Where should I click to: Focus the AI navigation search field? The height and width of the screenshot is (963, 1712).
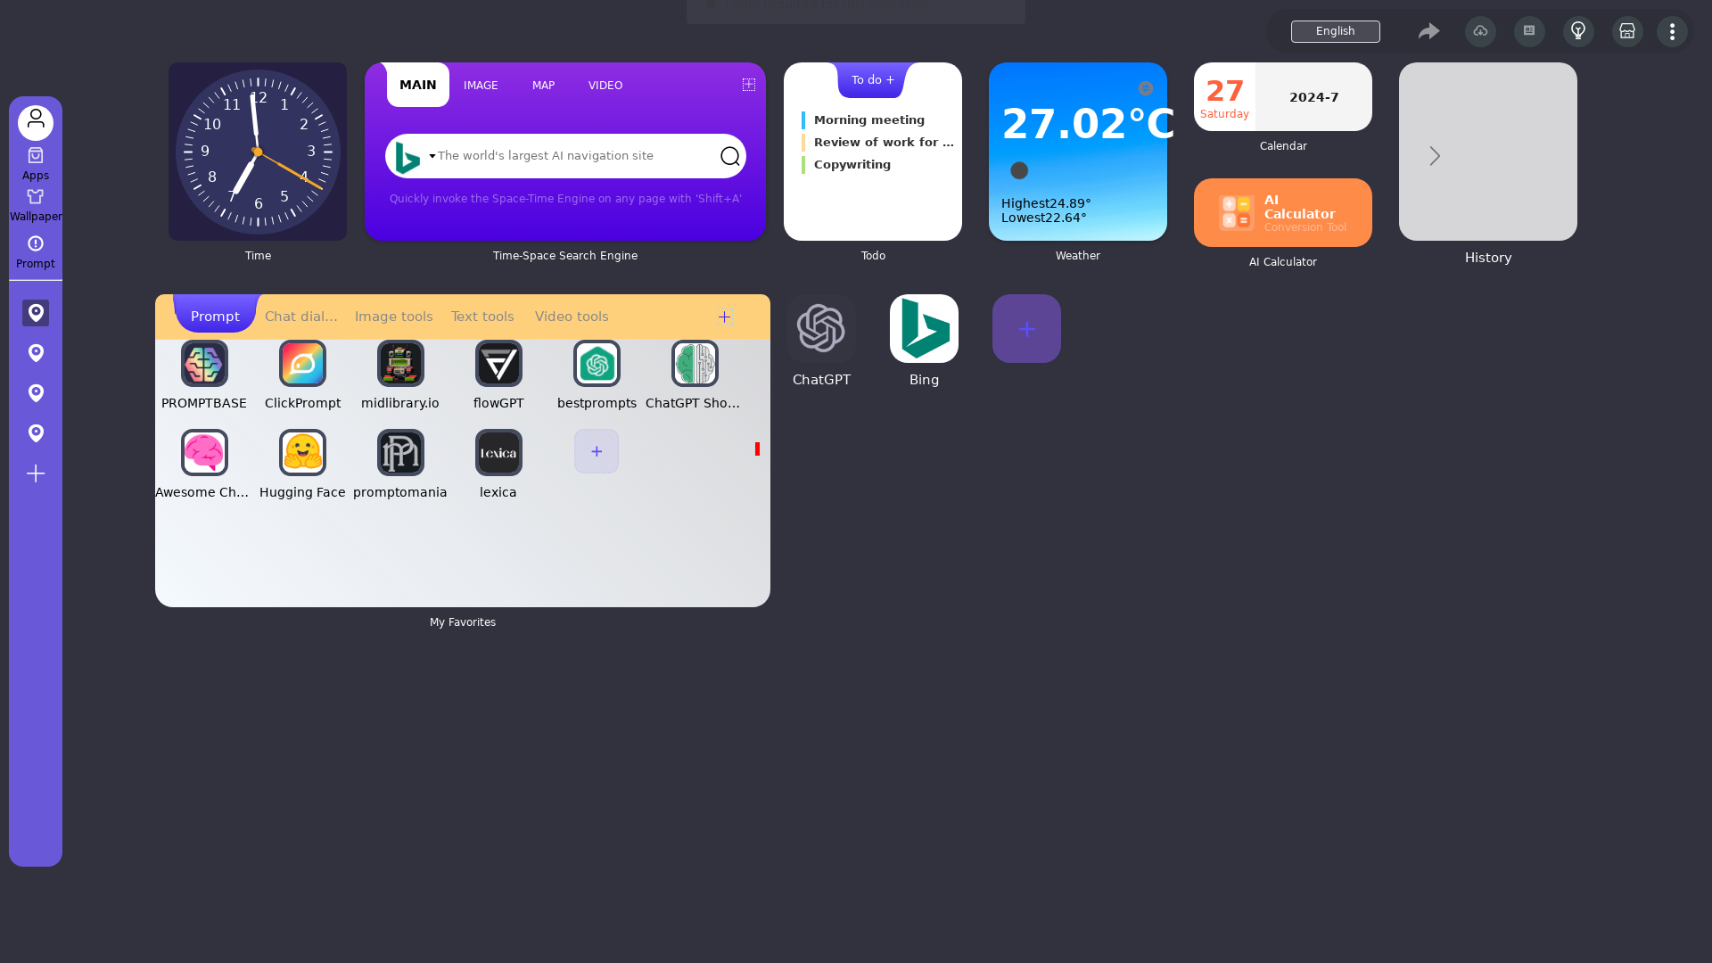[x=575, y=156]
